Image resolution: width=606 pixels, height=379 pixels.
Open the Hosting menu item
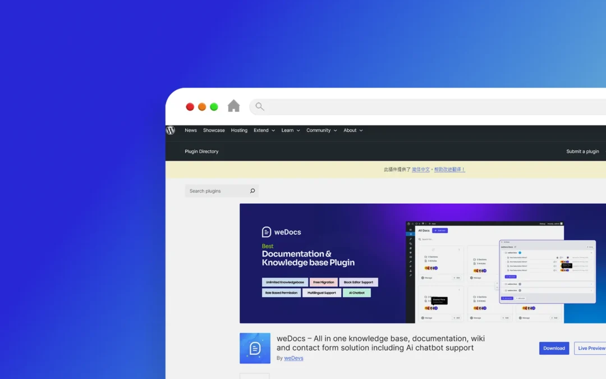point(239,130)
